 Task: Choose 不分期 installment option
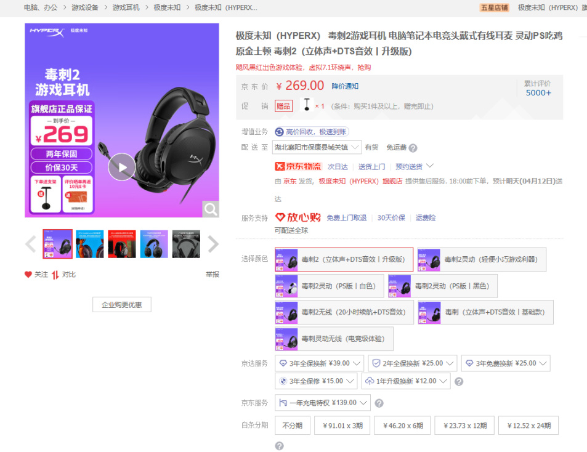[x=293, y=426]
